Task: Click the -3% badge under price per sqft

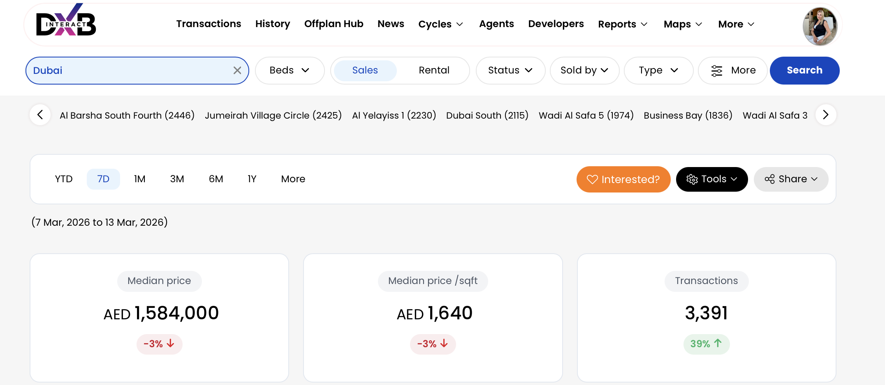Action: pos(433,344)
